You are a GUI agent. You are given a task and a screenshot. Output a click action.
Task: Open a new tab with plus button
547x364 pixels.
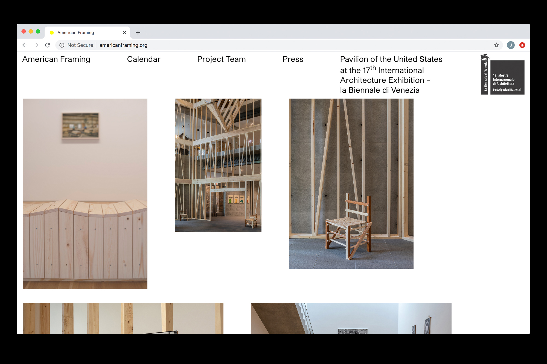click(138, 32)
